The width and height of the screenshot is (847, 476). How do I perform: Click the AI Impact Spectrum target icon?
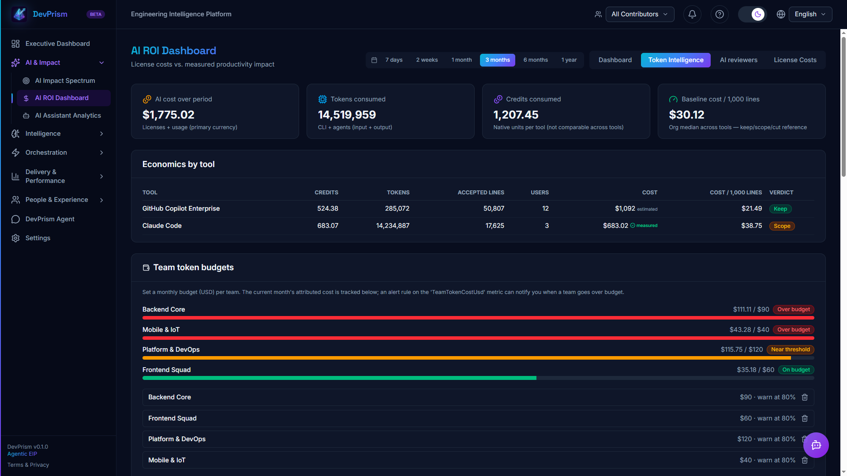pyautogui.click(x=26, y=81)
